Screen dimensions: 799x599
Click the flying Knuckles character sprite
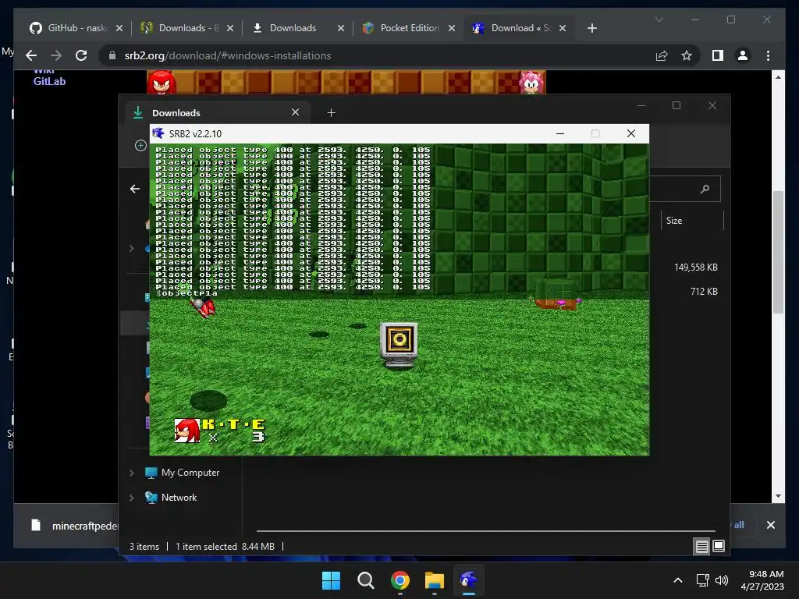[x=203, y=307]
